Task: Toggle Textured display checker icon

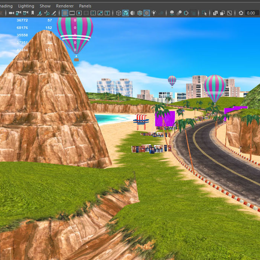Action: coord(147,13)
